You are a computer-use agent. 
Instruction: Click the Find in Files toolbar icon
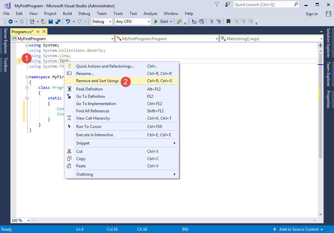179,22
